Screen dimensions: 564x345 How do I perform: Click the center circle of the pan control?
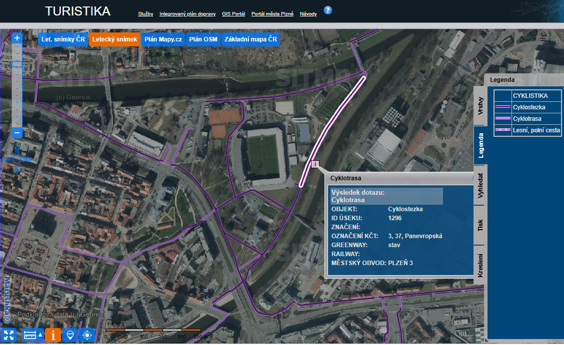point(17,159)
